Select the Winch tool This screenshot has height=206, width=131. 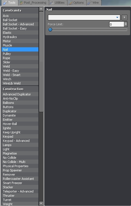(20, 79)
